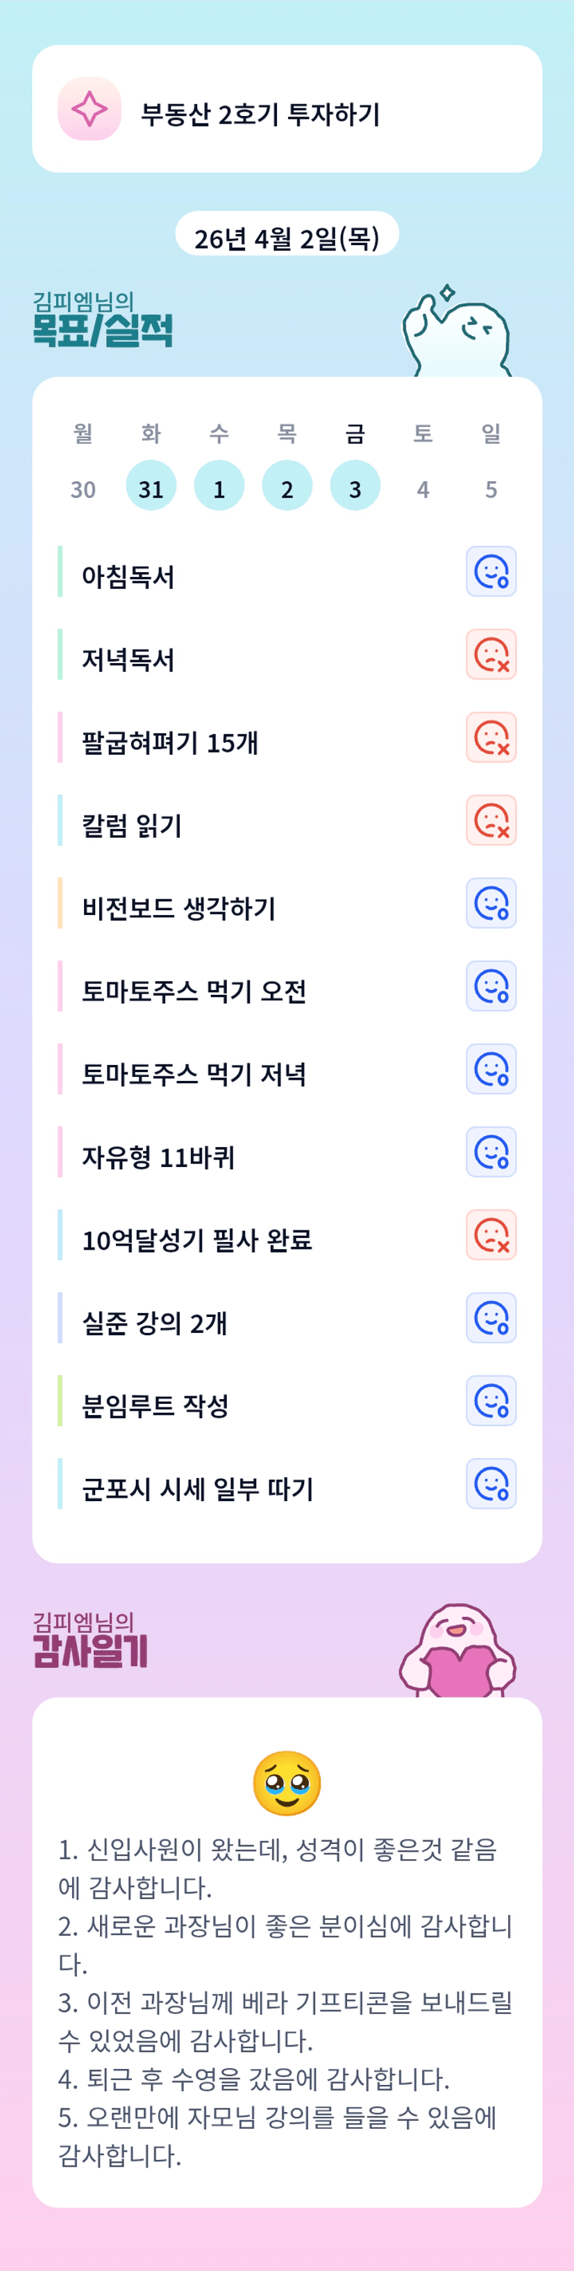Image resolution: width=574 pixels, height=2271 pixels.
Task: Select Tuesday the 31st in week calendar
Action: pyautogui.click(x=151, y=487)
